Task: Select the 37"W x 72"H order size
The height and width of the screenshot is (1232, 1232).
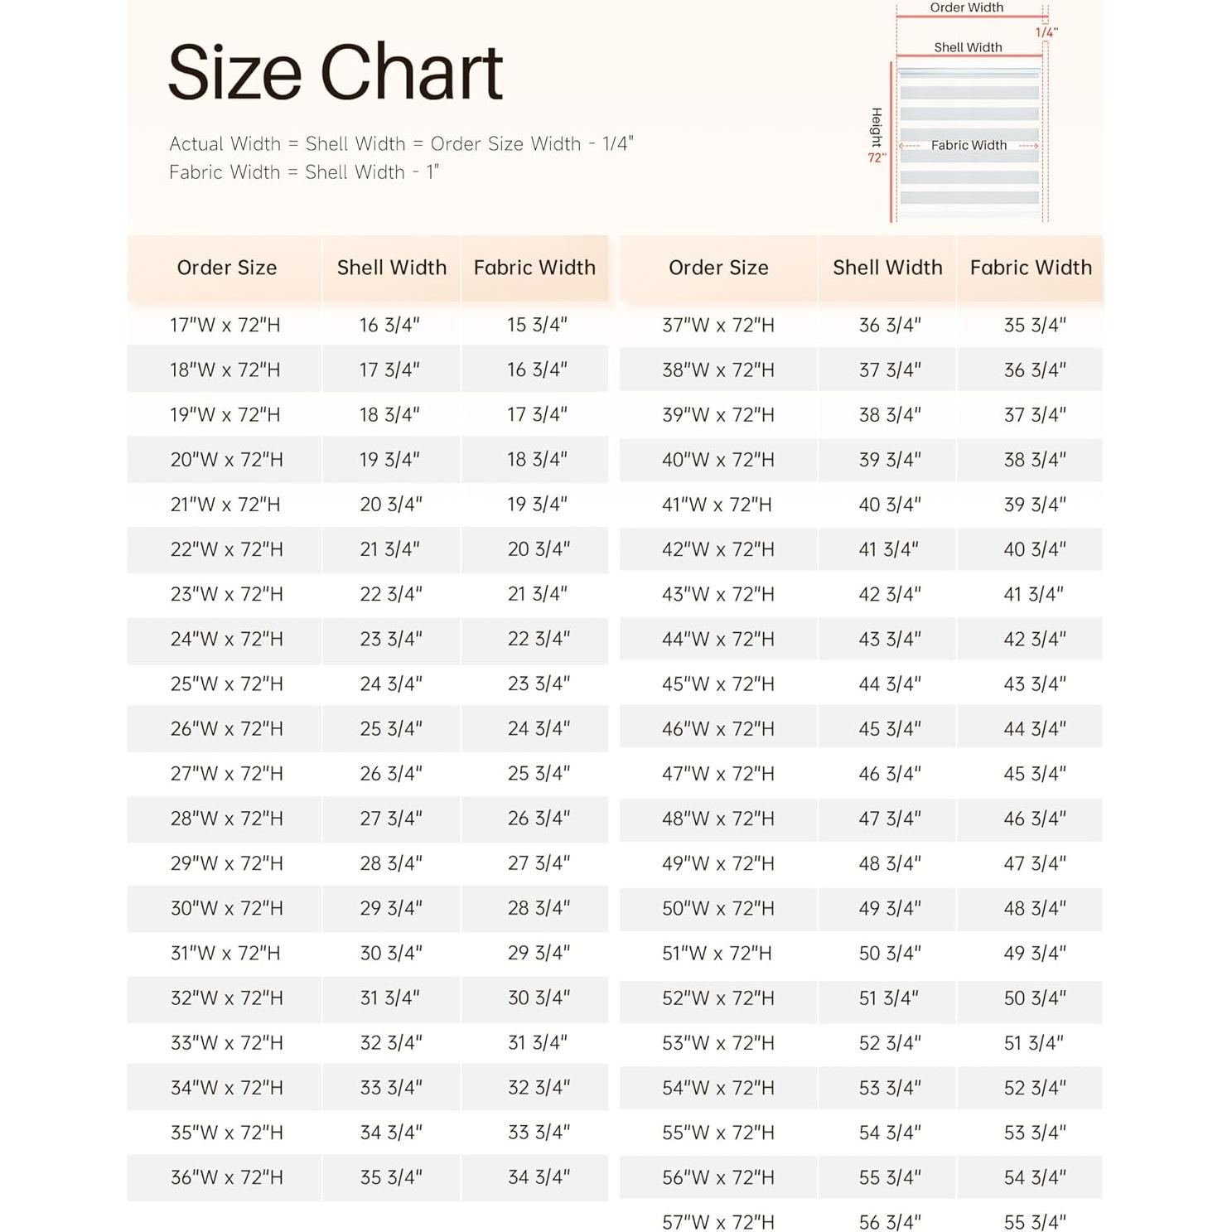Action: point(718,325)
